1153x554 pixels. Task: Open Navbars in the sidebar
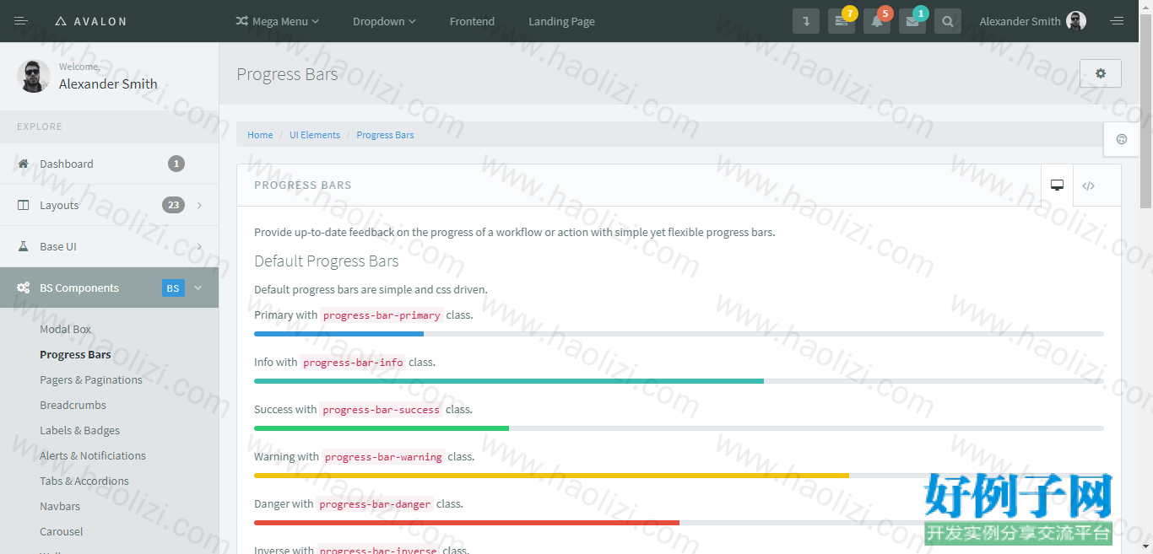click(60, 506)
